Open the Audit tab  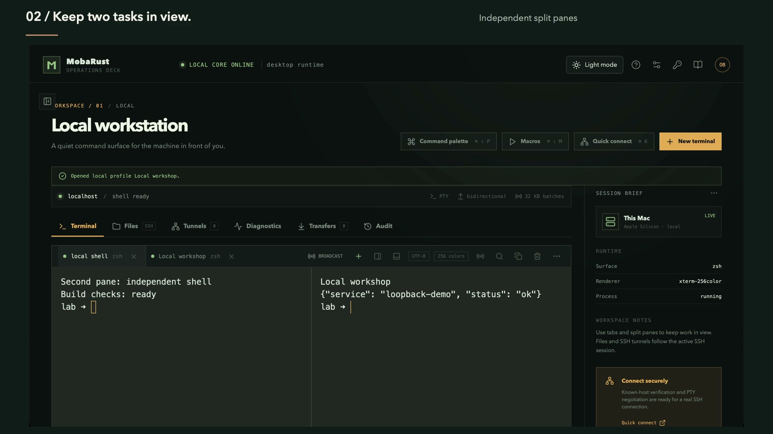(378, 226)
